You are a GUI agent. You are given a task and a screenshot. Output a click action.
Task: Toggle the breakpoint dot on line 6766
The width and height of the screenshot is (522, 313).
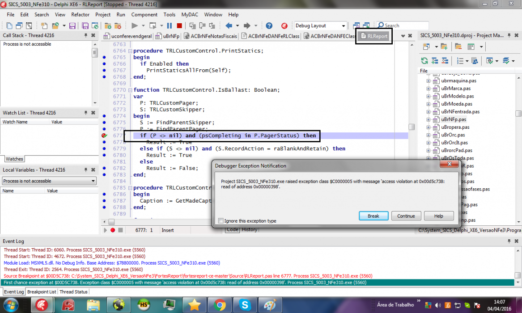(x=104, y=63)
